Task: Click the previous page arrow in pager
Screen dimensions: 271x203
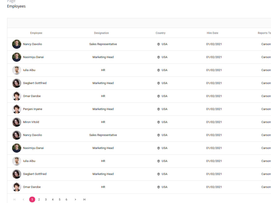Action: (x=23, y=199)
